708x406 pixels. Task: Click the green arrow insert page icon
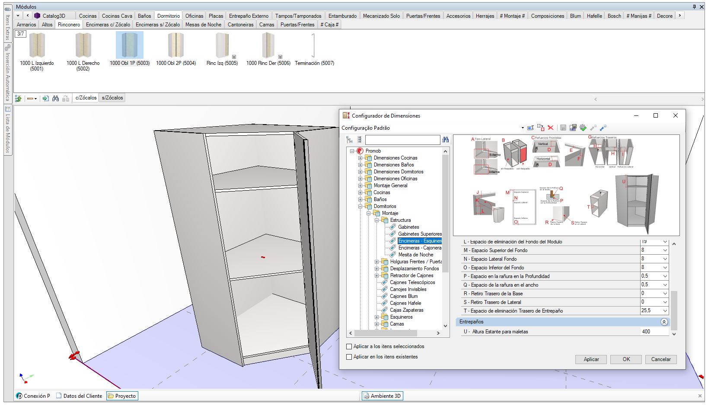point(46,99)
